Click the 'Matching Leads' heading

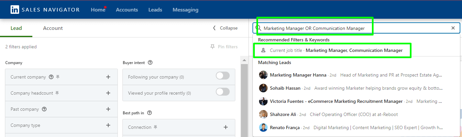click(x=275, y=62)
